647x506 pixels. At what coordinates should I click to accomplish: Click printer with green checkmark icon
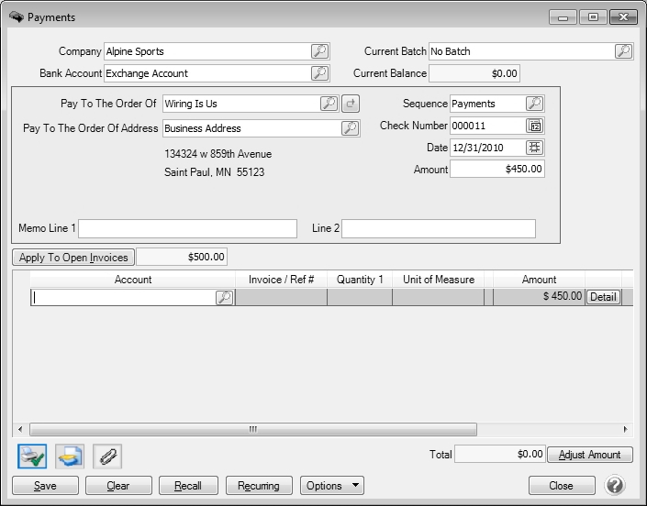(32, 456)
